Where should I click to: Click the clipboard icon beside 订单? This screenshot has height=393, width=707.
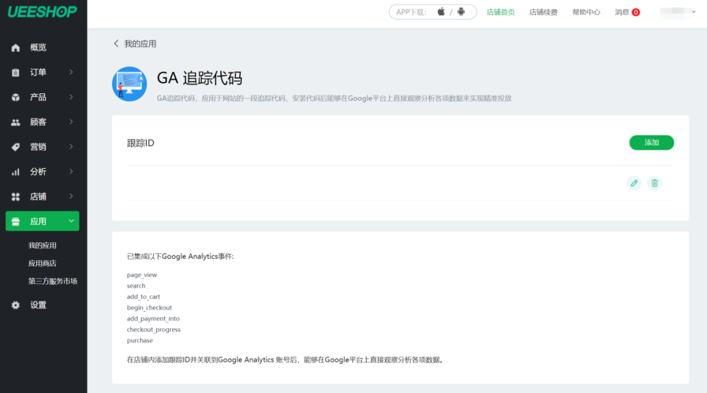16,73
